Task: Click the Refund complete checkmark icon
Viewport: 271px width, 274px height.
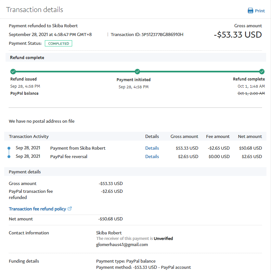Action: [262, 71]
